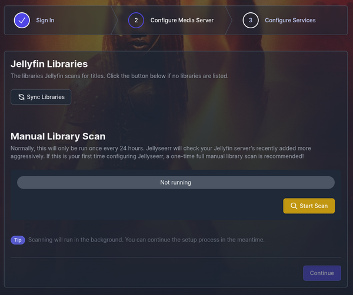
Task: Click the purple Tip badge
Action: (18, 240)
